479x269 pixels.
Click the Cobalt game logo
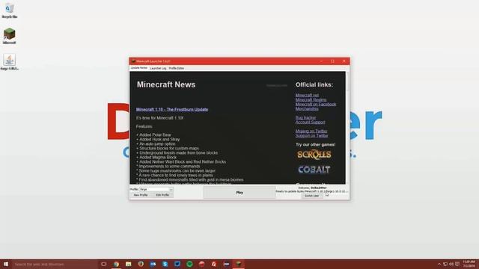tap(314, 170)
